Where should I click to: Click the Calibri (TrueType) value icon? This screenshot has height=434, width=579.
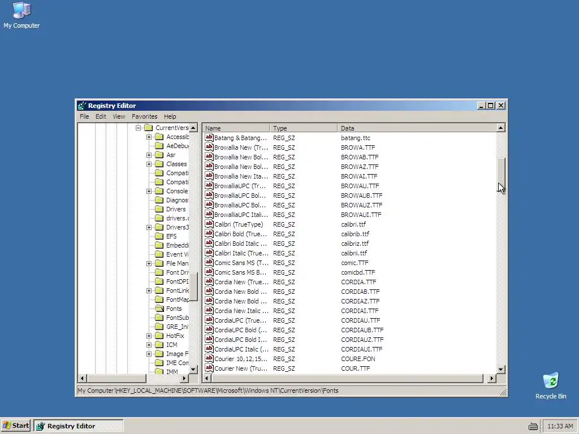[x=209, y=224]
